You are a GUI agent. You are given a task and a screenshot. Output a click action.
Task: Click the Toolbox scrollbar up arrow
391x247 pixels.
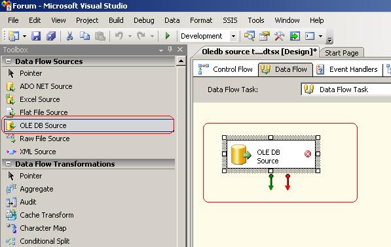tap(181, 61)
